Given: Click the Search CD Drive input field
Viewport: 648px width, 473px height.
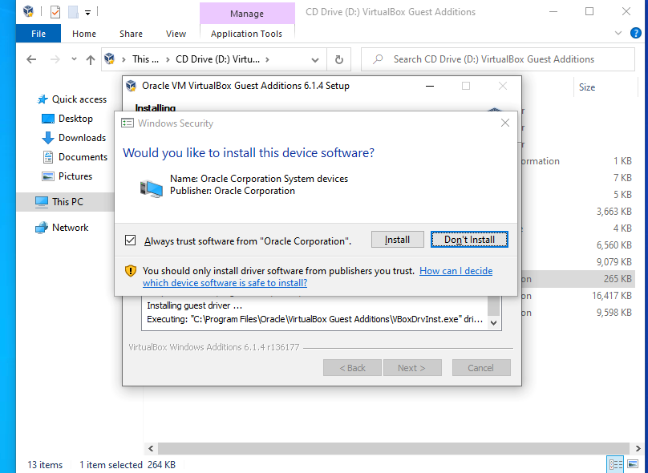Looking at the screenshot, I should click(497, 59).
